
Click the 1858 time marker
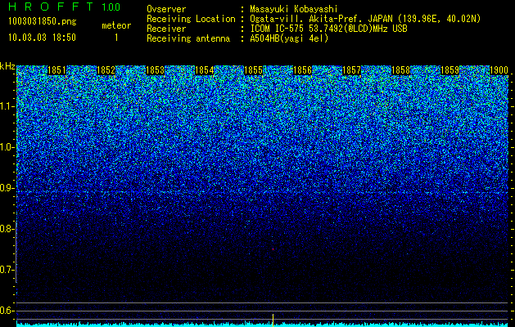tap(400, 70)
